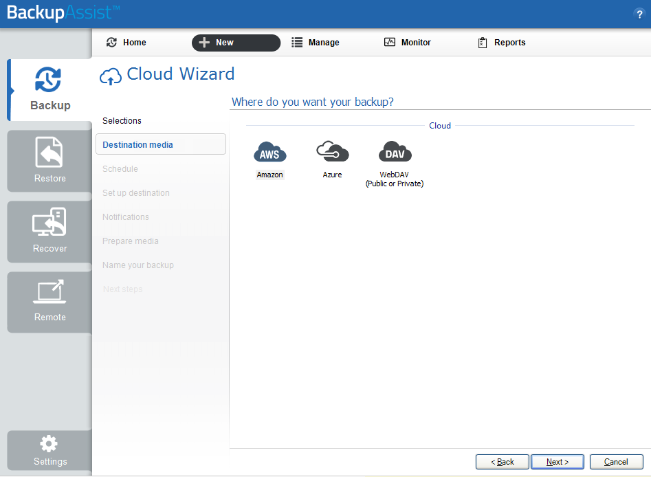
Task: Open the Prepare media step
Action: 131,241
